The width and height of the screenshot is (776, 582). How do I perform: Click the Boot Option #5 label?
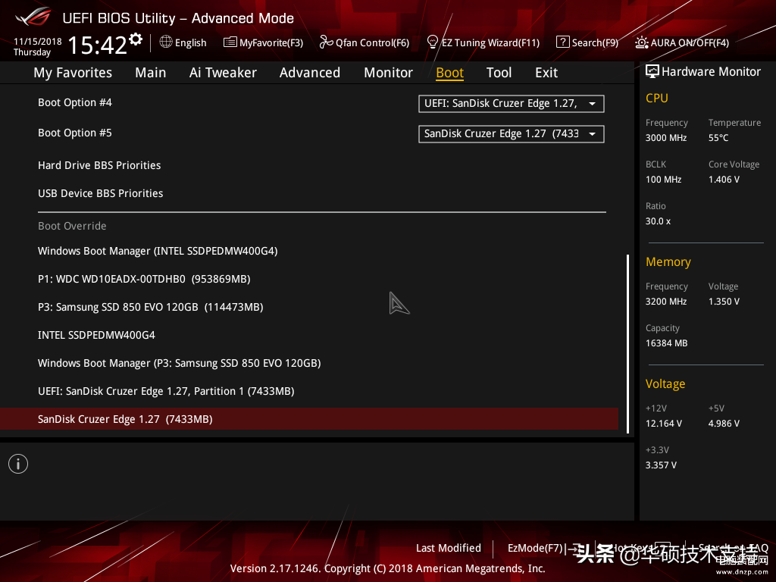coord(75,133)
